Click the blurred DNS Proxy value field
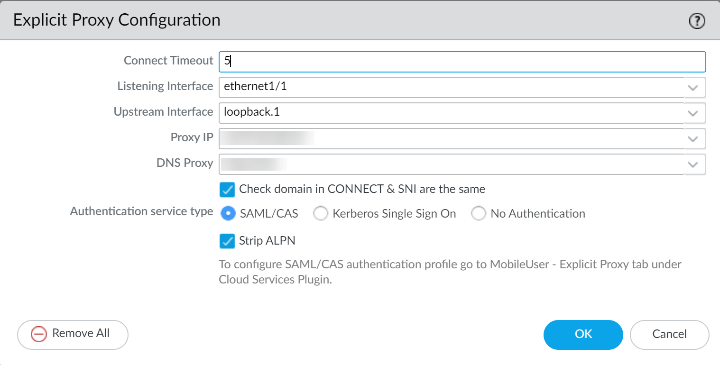The height and width of the screenshot is (365, 720). point(255,164)
